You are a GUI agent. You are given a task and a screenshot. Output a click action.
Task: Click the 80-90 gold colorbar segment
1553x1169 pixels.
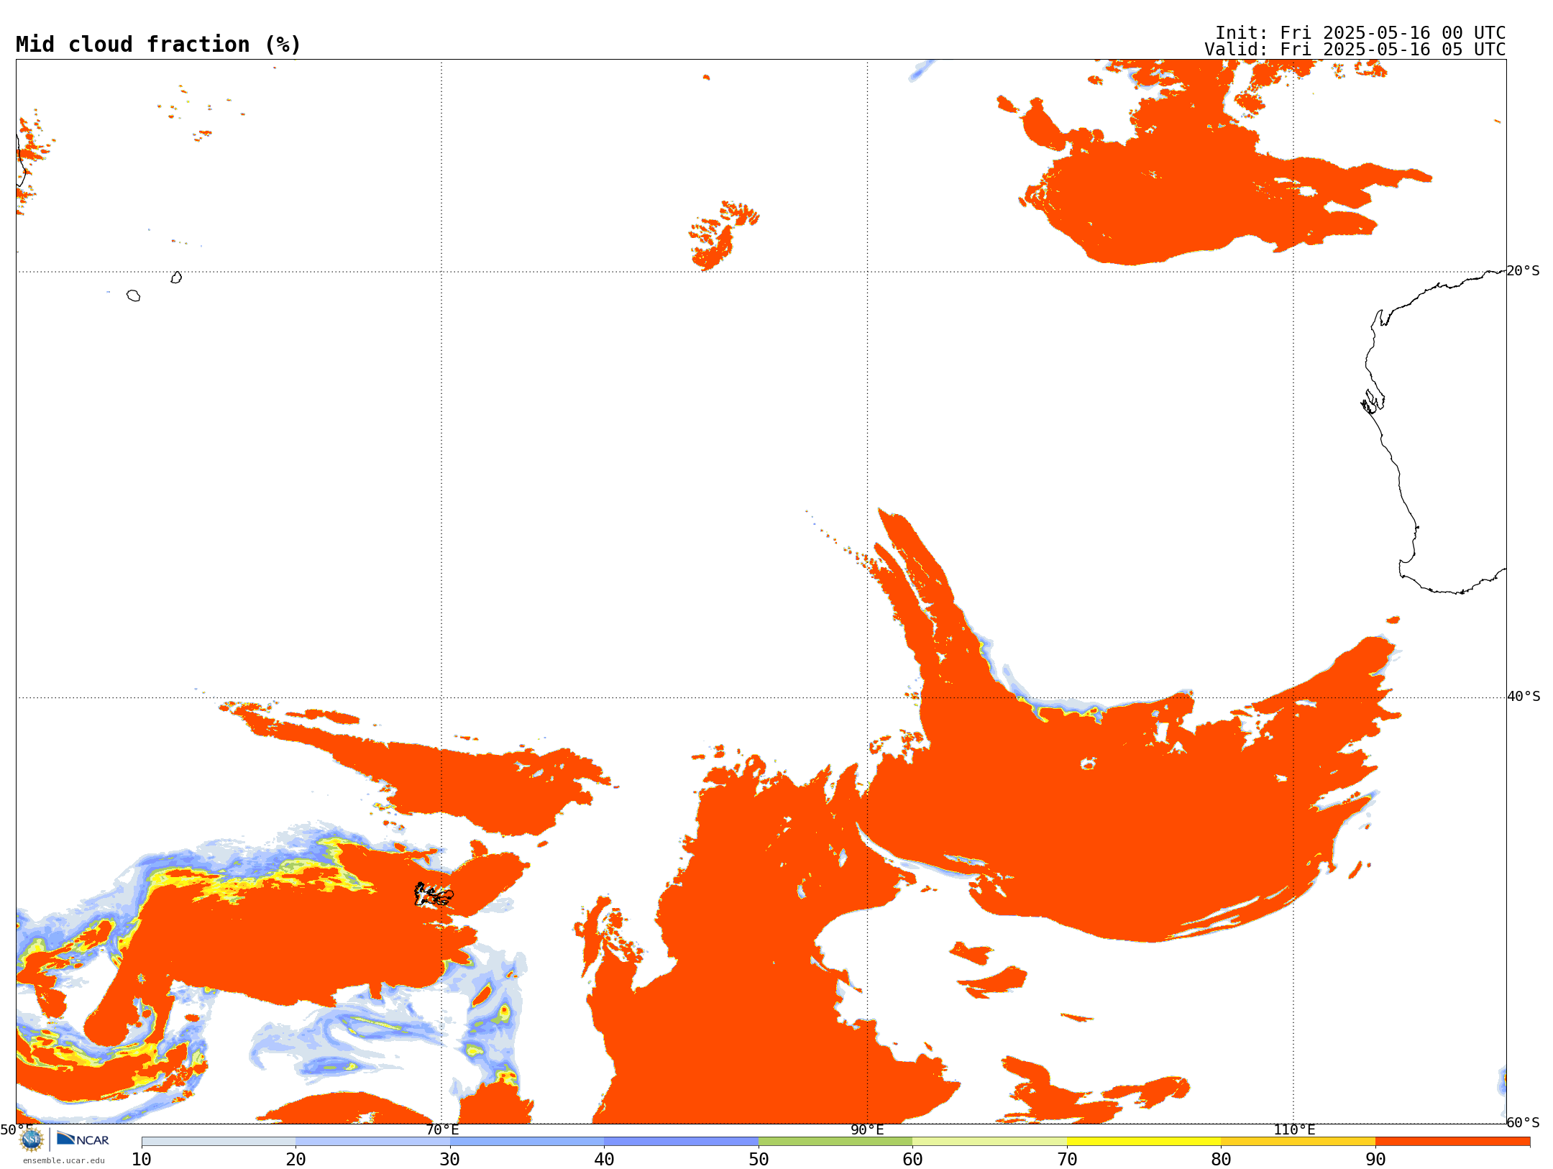[1298, 1142]
